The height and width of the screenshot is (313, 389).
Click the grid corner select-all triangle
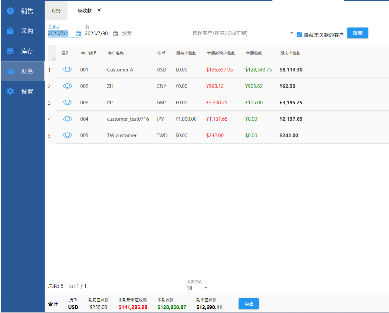click(x=52, y=58)
